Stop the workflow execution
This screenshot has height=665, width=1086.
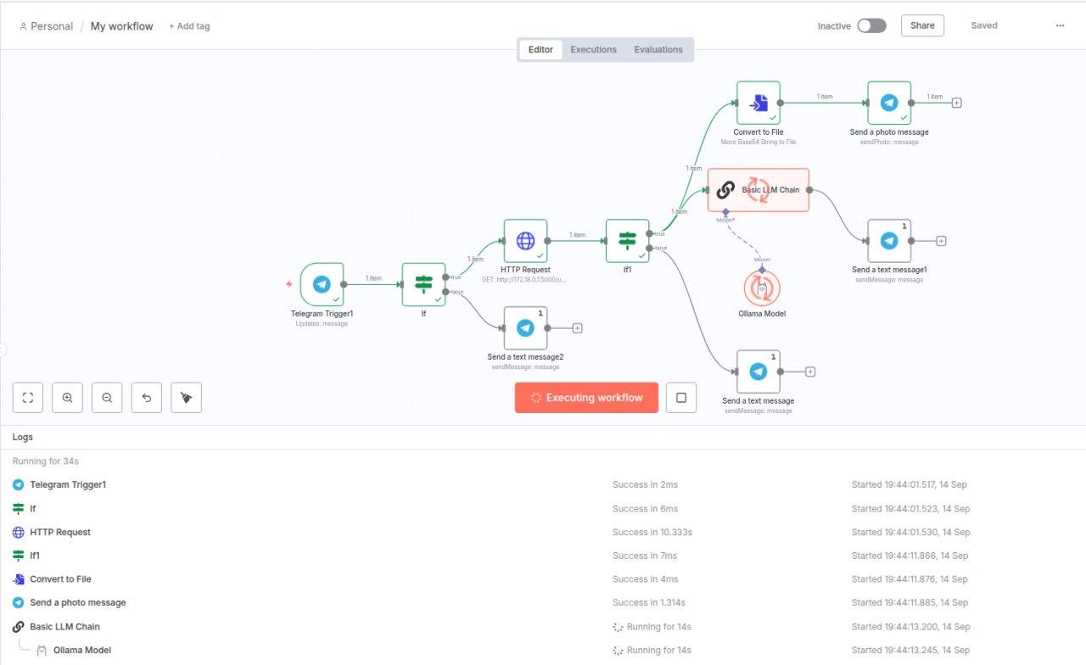click(681, 397)
